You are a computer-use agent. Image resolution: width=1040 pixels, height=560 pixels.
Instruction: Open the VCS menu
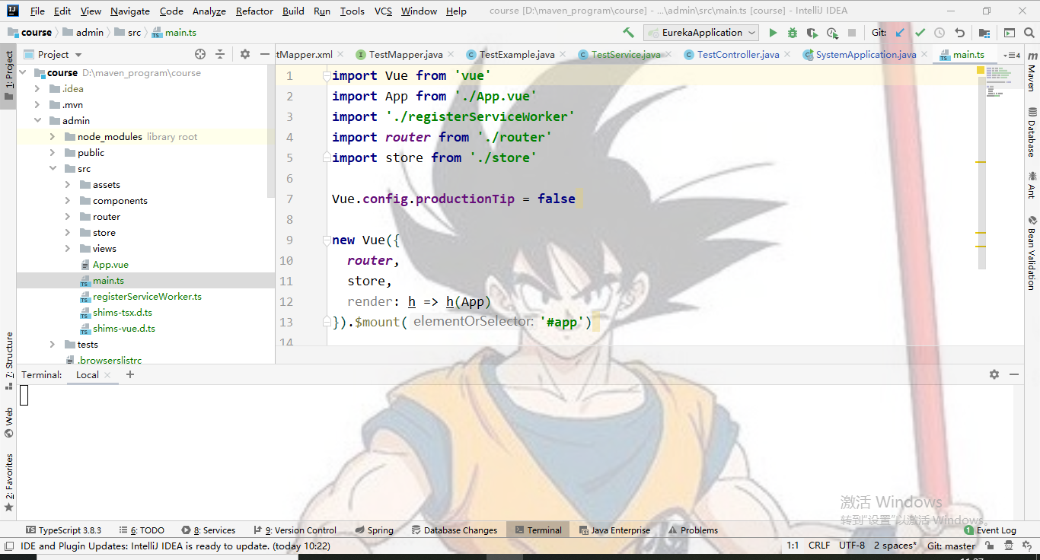(384, 11)
